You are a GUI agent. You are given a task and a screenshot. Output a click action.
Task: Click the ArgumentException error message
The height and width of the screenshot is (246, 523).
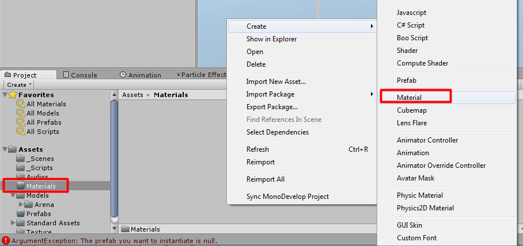(x=115, y=240)
